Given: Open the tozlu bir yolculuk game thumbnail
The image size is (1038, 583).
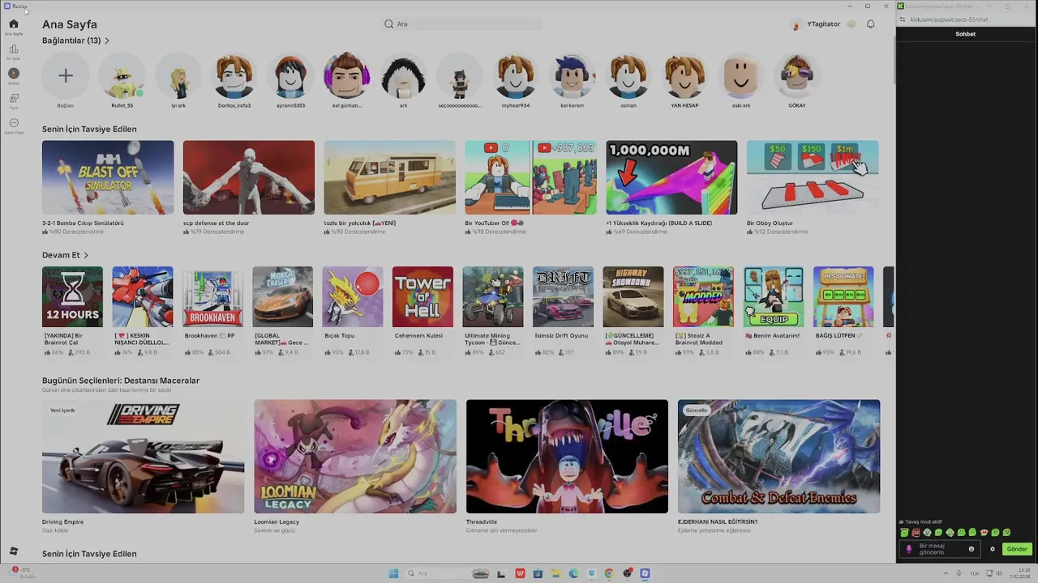Looking at the screenshot, I should point(390,177).
